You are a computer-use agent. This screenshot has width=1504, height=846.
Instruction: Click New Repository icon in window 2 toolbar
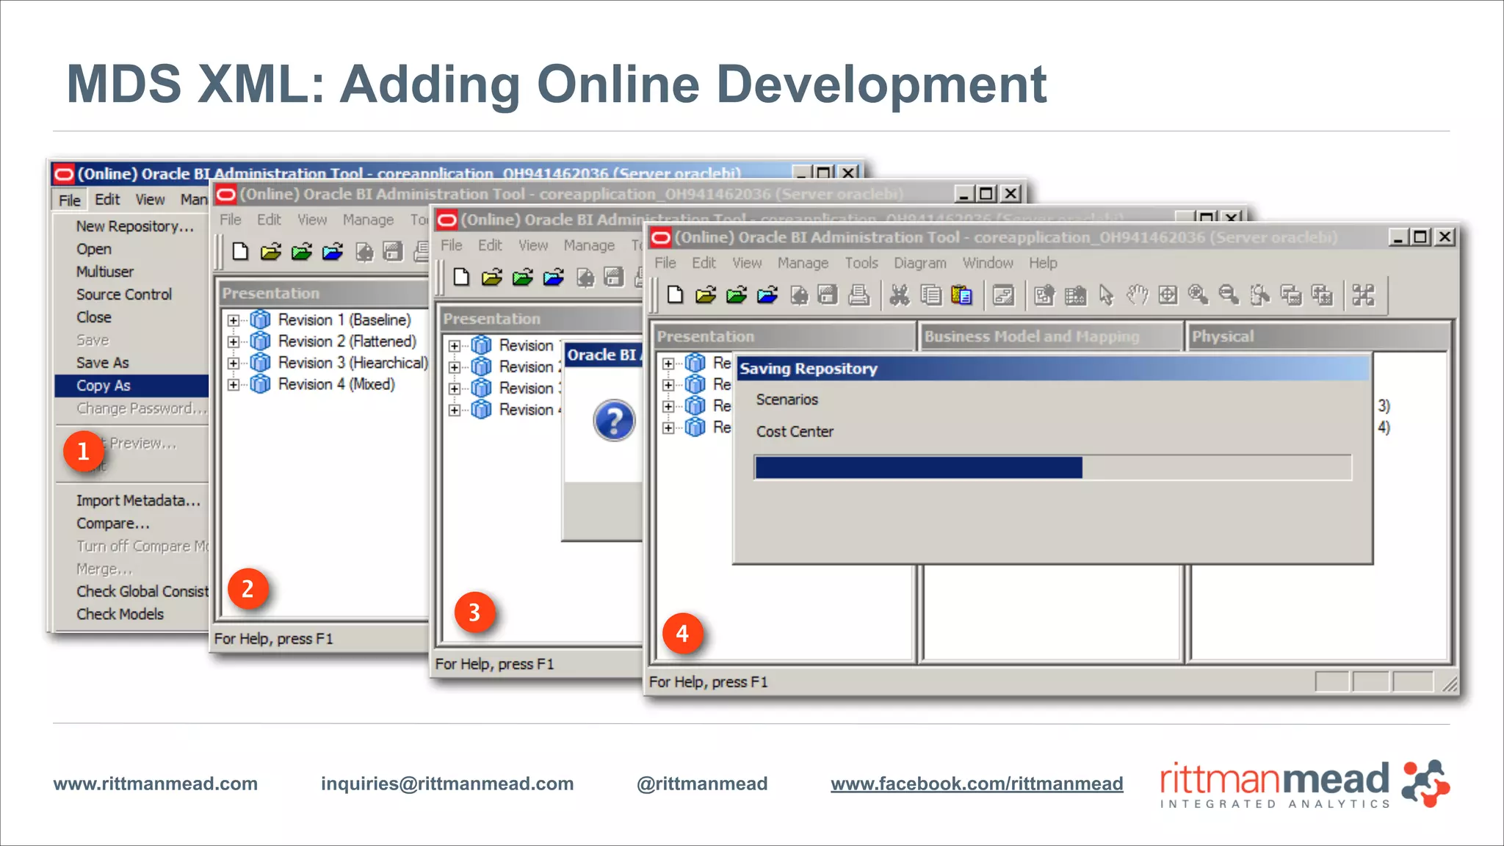click(240, 252)
